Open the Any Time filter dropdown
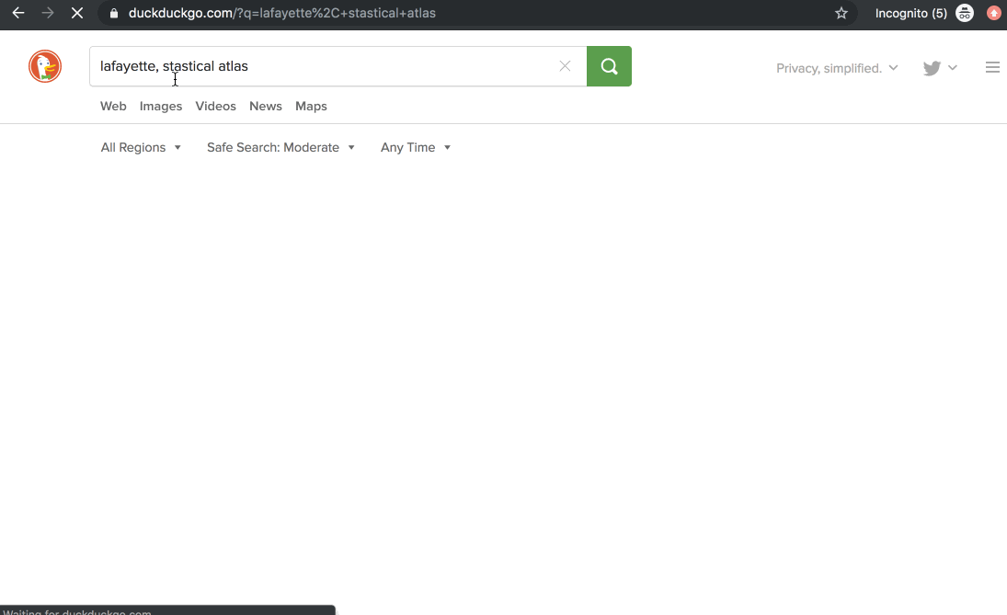Image resolution: width=1007 pixels, height=615 pixels. tap(416, 148)
